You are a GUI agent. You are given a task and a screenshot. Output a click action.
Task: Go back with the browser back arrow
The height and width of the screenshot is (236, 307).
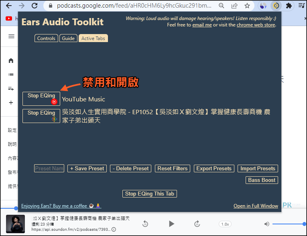click(x=9, y=6)
